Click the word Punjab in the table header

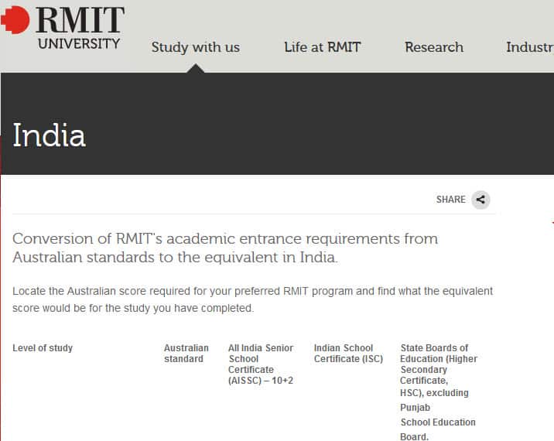[x=415, y=408]
